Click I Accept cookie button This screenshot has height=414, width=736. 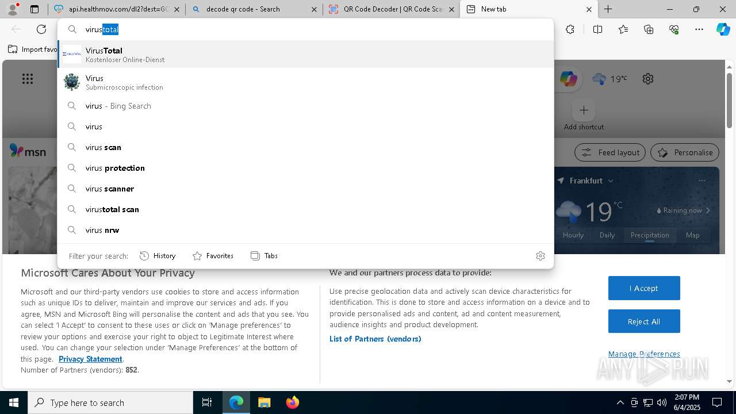tap(644, 288)
